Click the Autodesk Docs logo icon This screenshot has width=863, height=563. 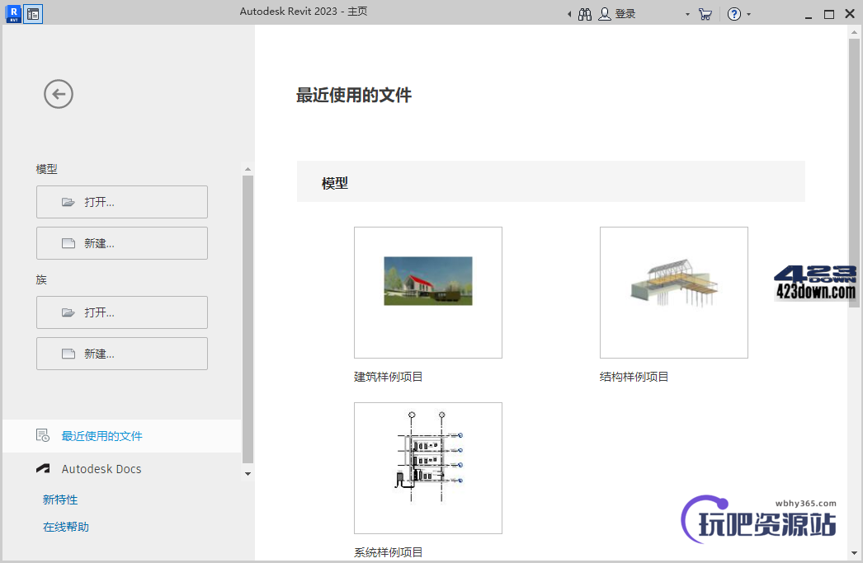point(43,469)
